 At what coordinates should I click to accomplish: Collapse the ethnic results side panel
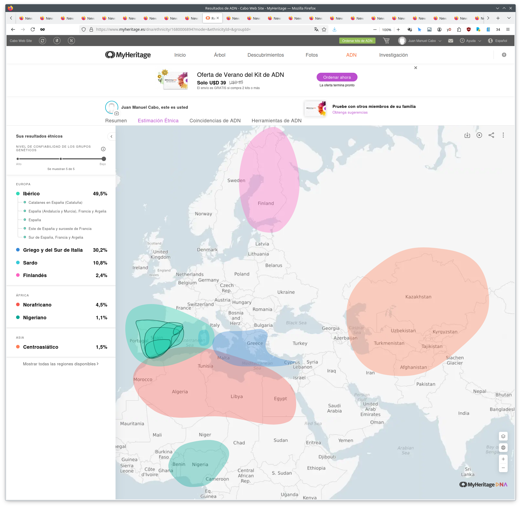pyautogui.click(x=111, y=136)
